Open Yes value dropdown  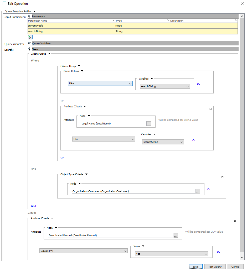(171, 254)
